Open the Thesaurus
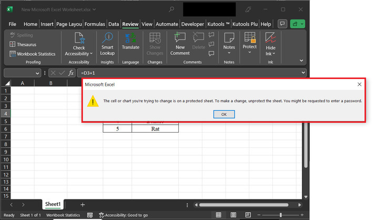Image resolution: width=376 pixels, height=220 pixels. pyautogui.click(x=23, y=44)
